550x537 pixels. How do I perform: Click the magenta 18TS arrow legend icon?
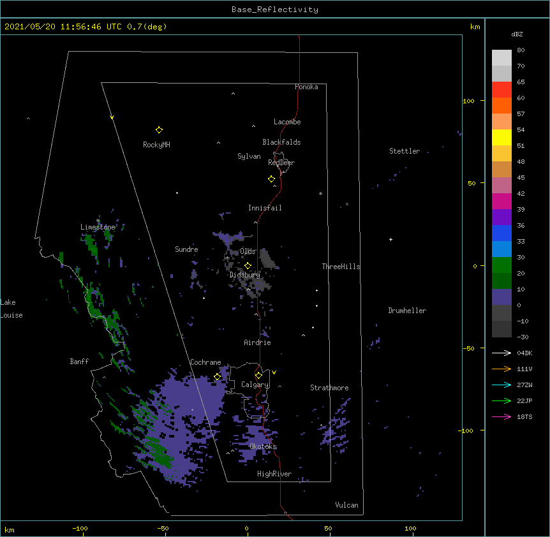point(502,416)
